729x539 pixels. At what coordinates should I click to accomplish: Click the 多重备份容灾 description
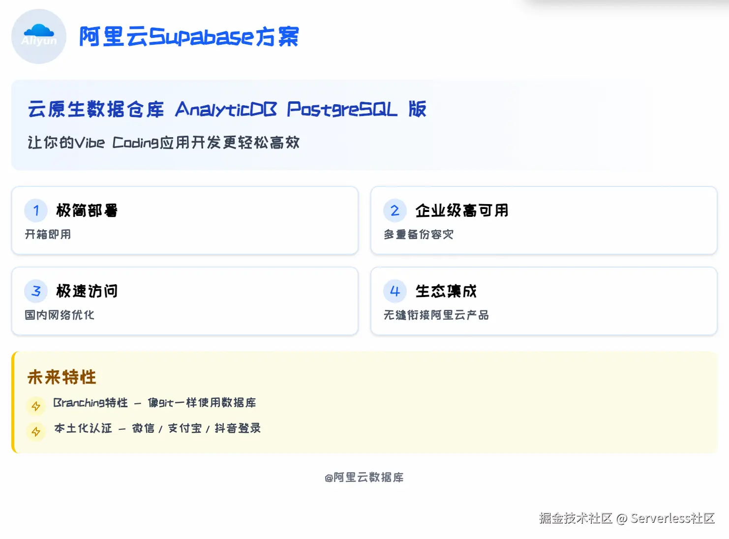419,235
